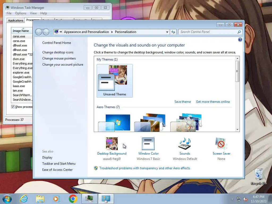The height and width of the screenshot is (204, 272).
Task: Switch to the Control Panel taskbar button
Action: 106,199
